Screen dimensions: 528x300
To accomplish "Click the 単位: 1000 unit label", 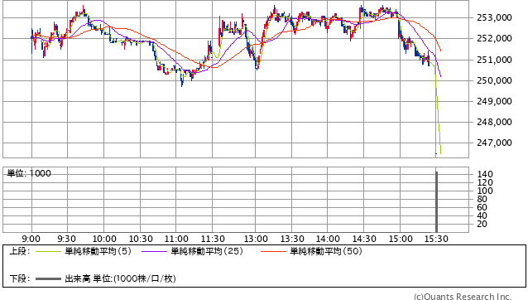I will [29, 173].
